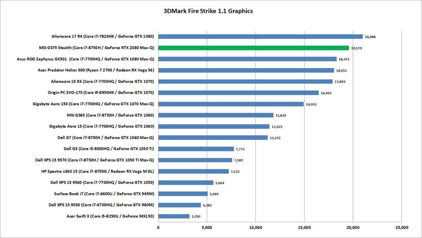The height and width of the screenshot is (238, 422).
Task: Click the Dell G7 label
Action: pyautogui.click(x=105, y=137)
